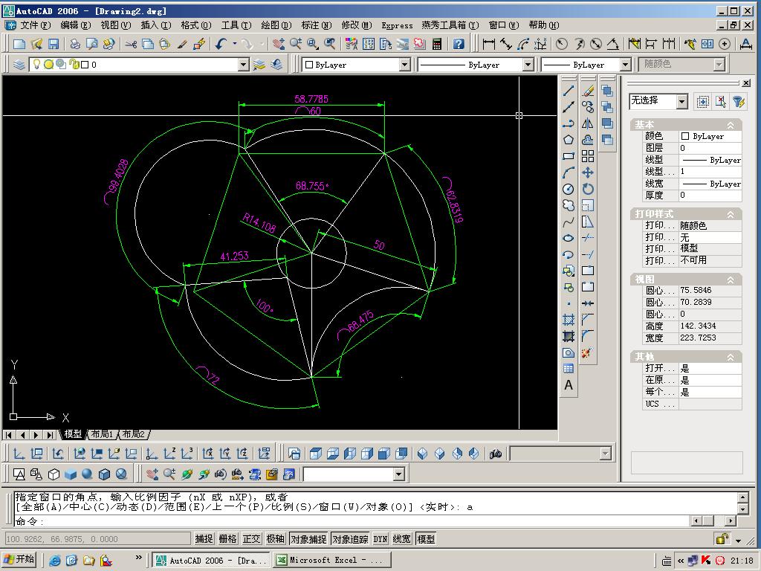Open the 绘图(D) menu
Screen dimensions: 761x571
(276, 25)
